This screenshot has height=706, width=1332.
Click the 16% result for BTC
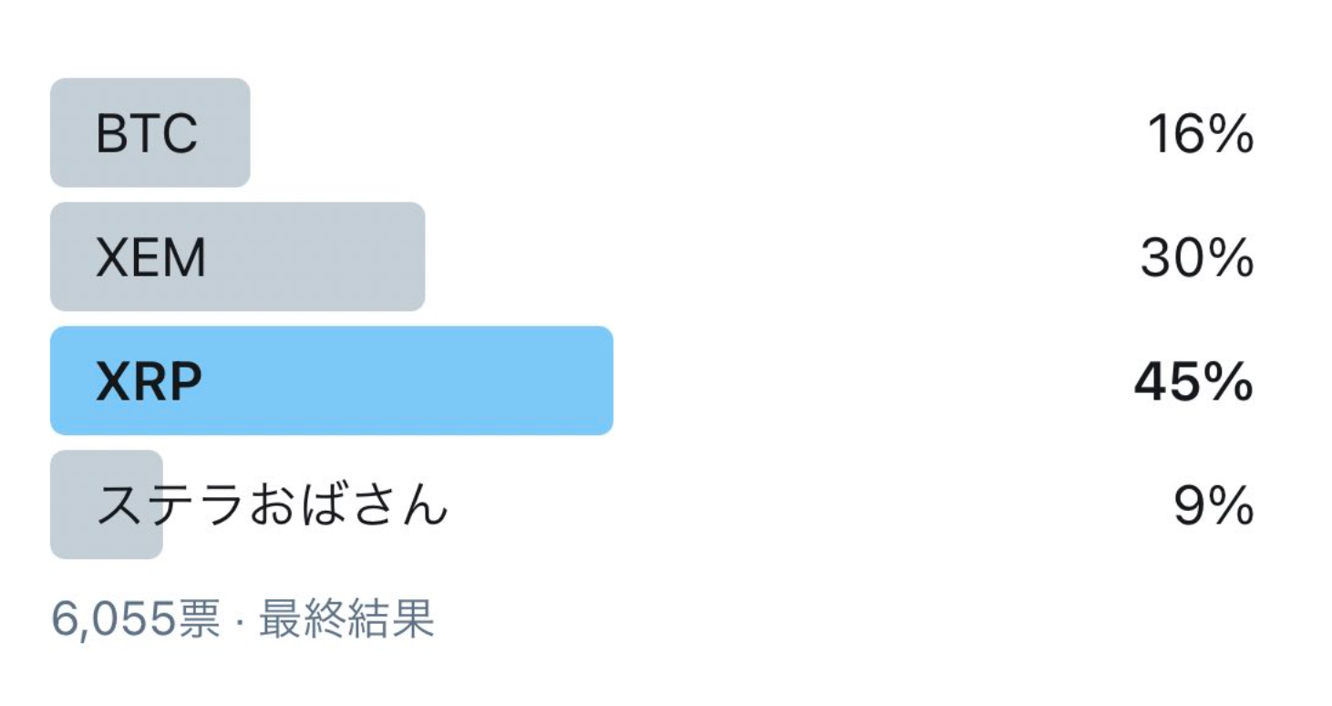click(1200, 135)
